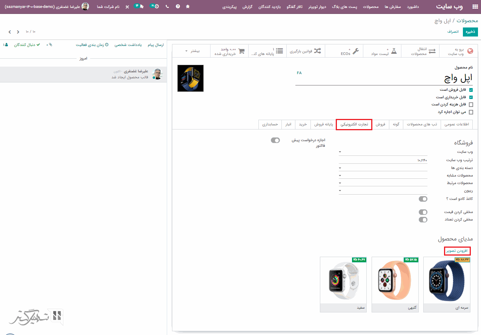Click 'افزودن تصویر' add image link
This screenshot has height=335, width=481.
(457, 251)
